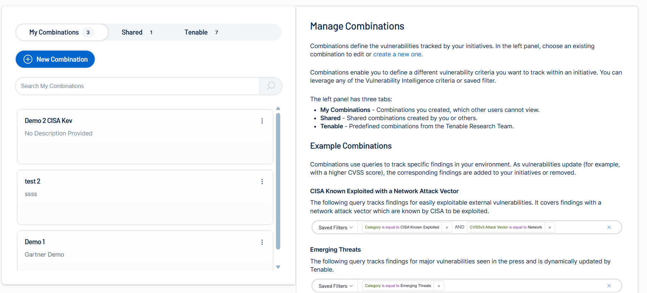Clear the CISA Network query bar

click(x=609, y=227)
